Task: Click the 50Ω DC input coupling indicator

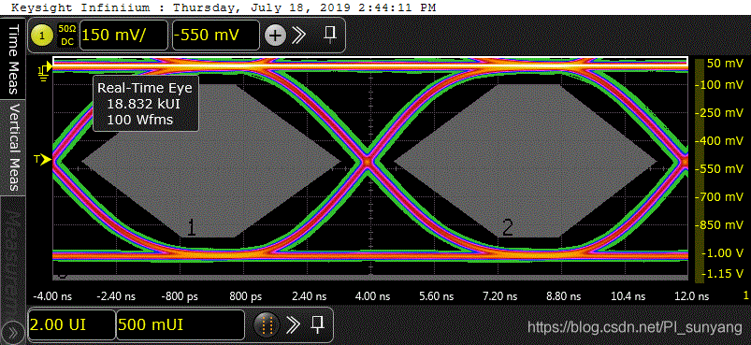Action: [66, 35]
